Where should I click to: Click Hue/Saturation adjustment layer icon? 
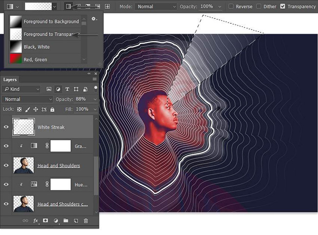[34, 184]
